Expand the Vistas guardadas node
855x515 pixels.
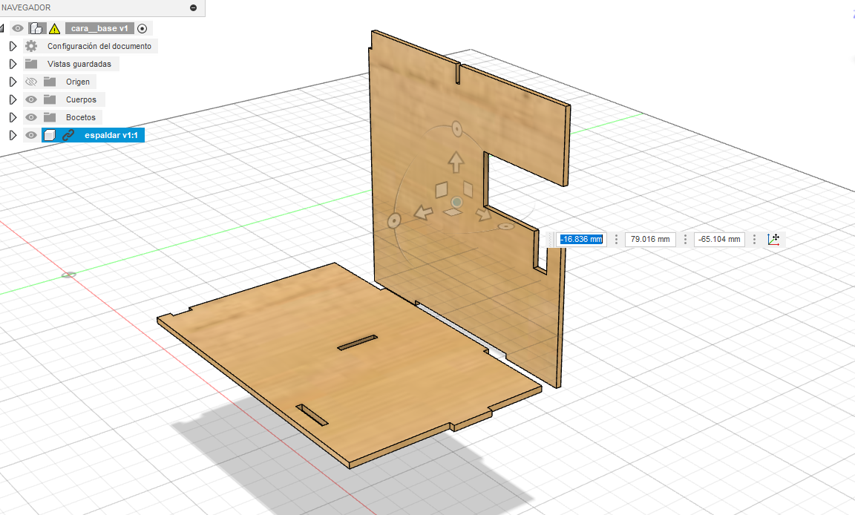tap(13, 64)
